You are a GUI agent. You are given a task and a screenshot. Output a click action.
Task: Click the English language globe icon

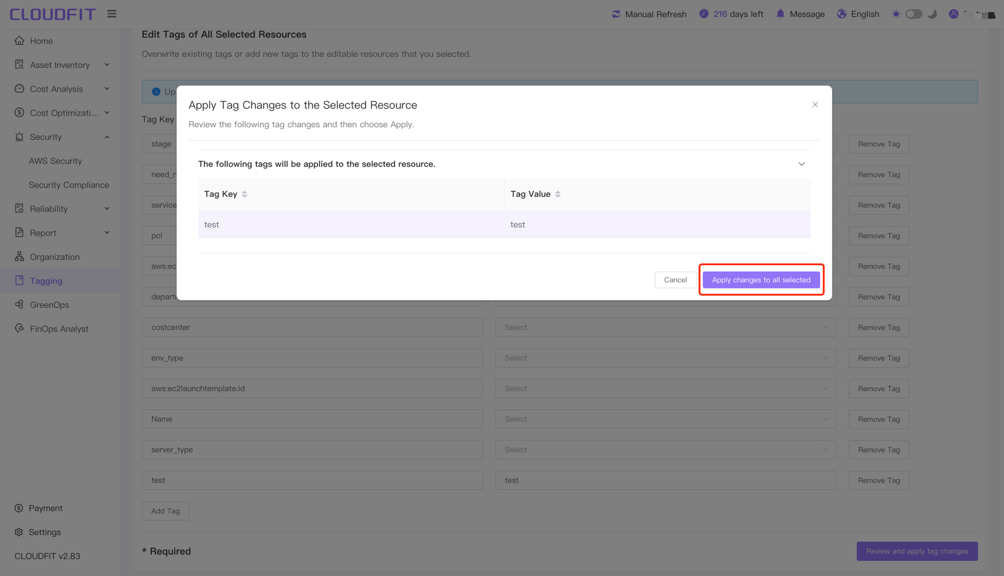point(842,14)
